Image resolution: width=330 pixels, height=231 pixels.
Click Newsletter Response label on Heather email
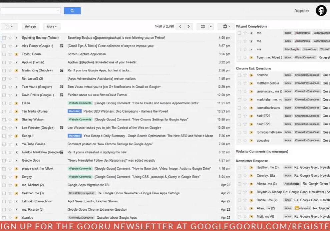click(x=82, y=193)
